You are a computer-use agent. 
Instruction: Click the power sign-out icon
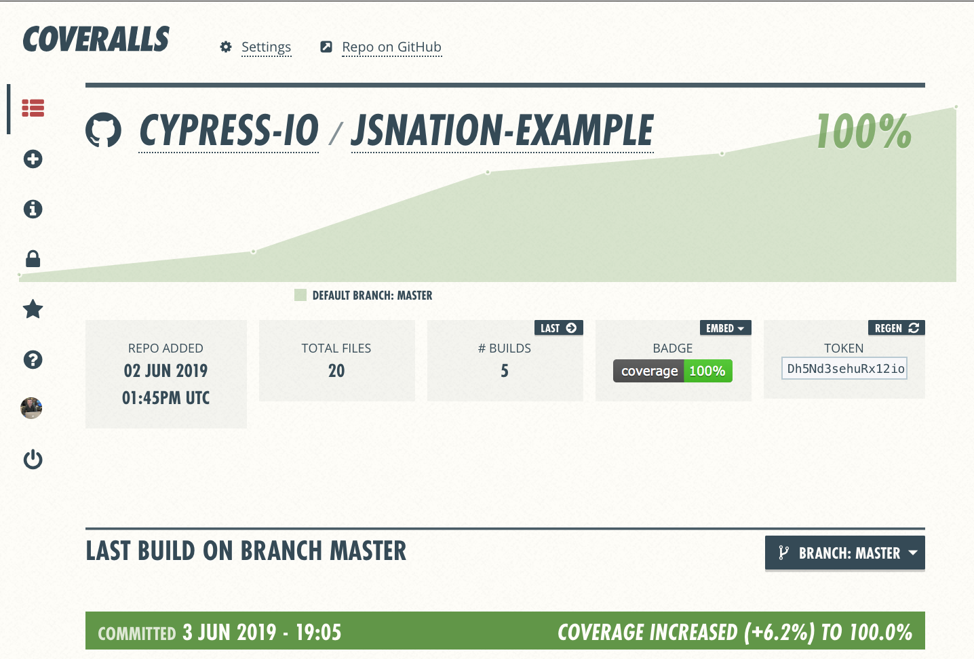pyautogui.click(x=33, y=460)
